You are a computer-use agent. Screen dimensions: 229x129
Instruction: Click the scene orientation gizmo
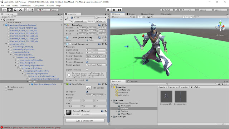(220, 27)
